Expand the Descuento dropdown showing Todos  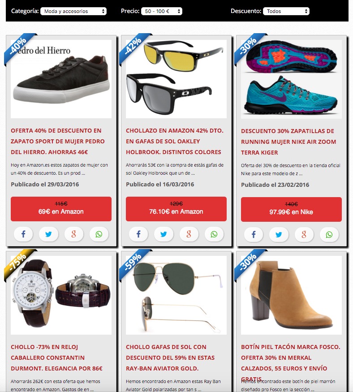(286, 11)
